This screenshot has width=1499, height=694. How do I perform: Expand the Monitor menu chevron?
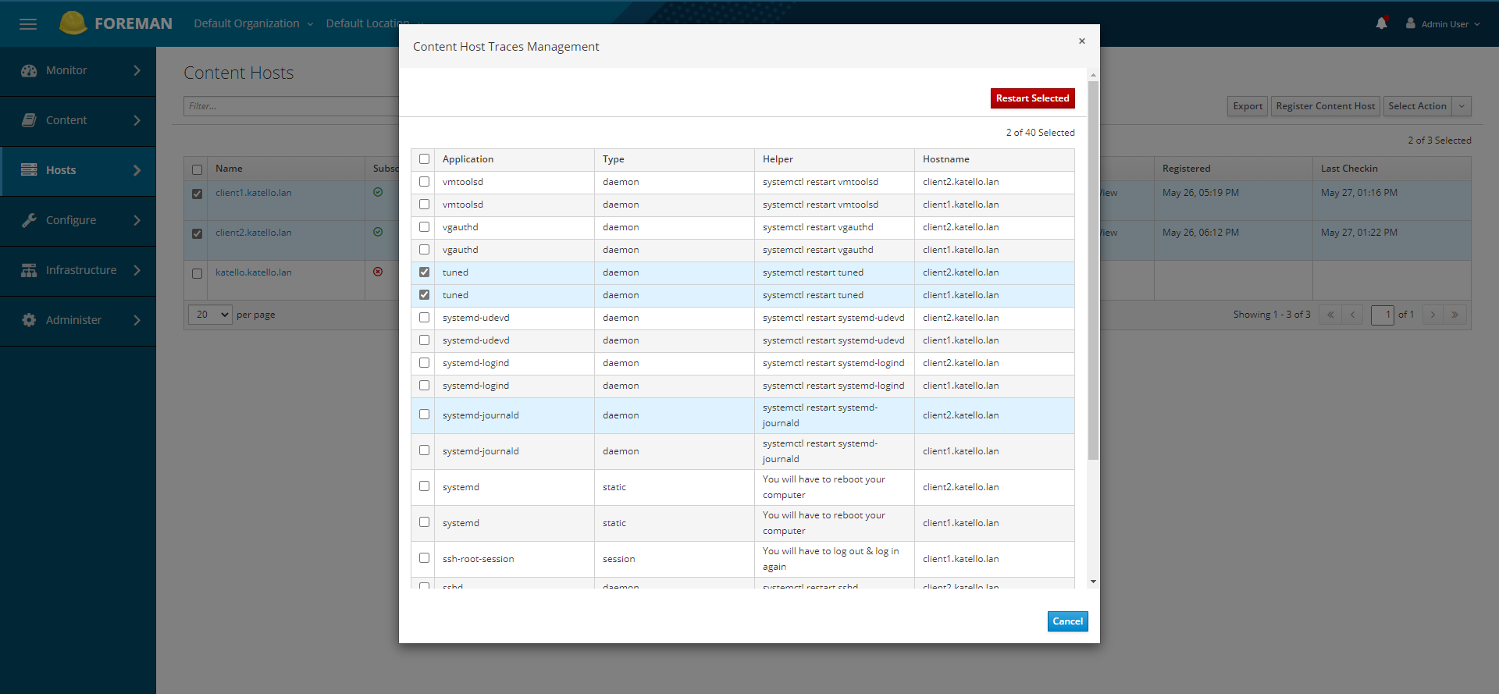pos(137,70)
